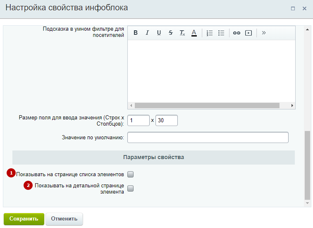This screenshot has width=313, height=228.
Task: Enable 'Показывать на странице списка элементов' checkbox
Action: (131, 174)
